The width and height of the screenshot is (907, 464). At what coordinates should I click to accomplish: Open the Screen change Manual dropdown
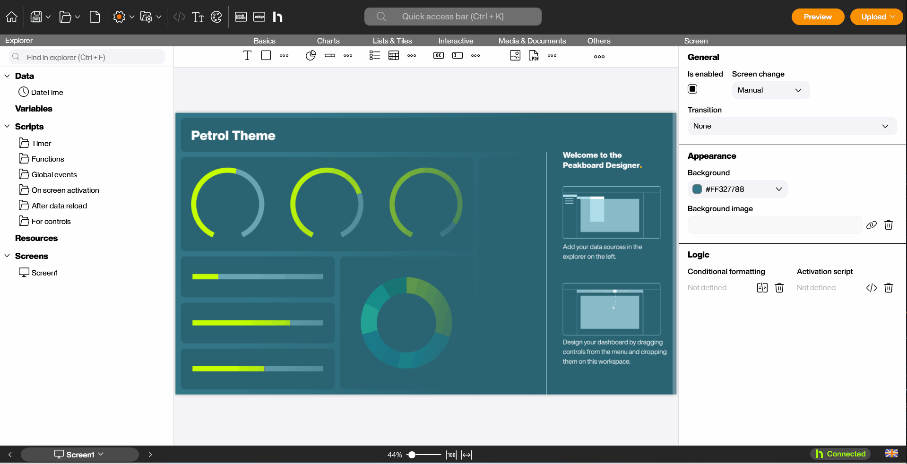[770, 90]
